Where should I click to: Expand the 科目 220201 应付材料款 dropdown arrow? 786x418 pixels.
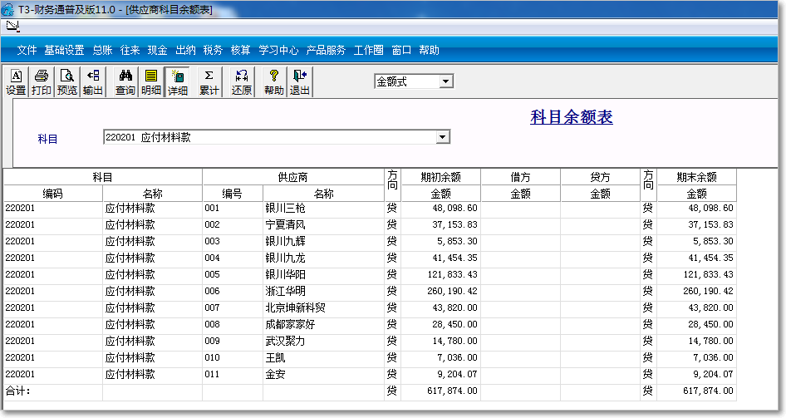click(442, 137)
